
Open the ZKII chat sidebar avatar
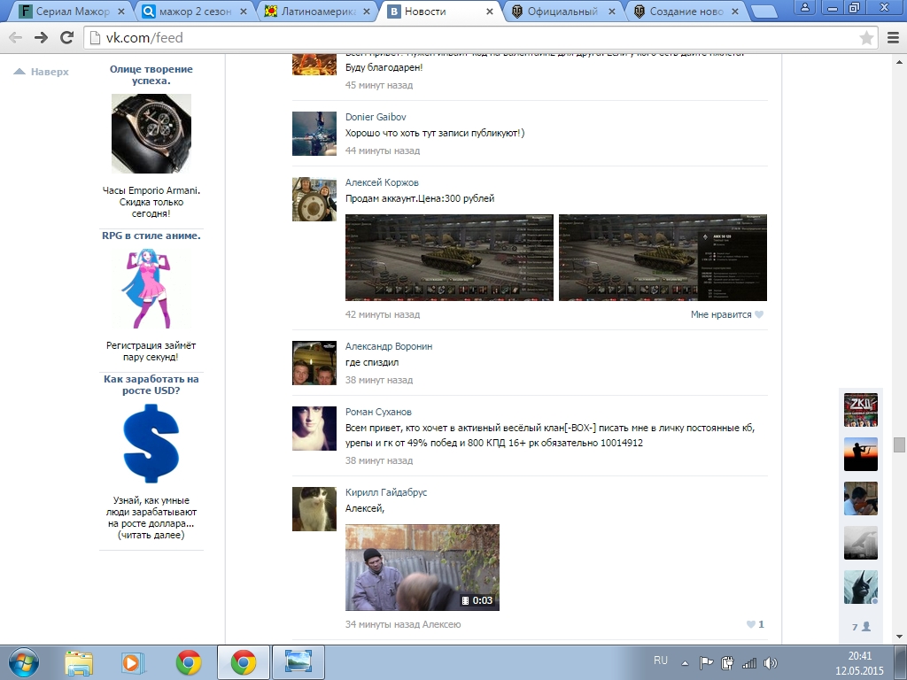click(x=861, y=410)
